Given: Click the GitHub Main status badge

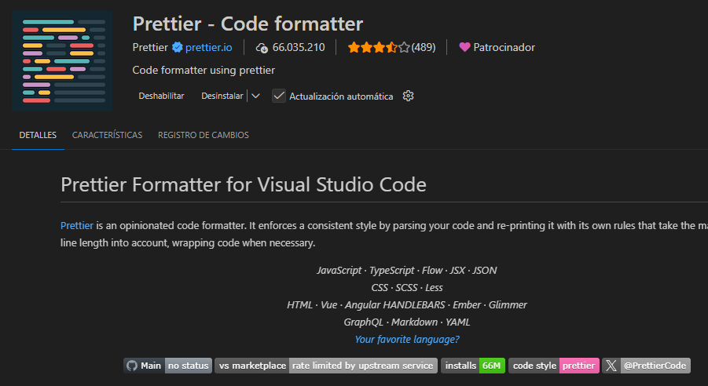Looking at the screenshot, I should 167,366.
